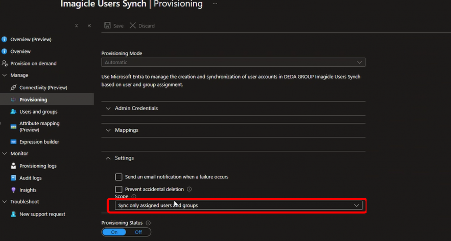
Task: Click info icon beside Prevent accidental deletion
Action: coord(189,189)
